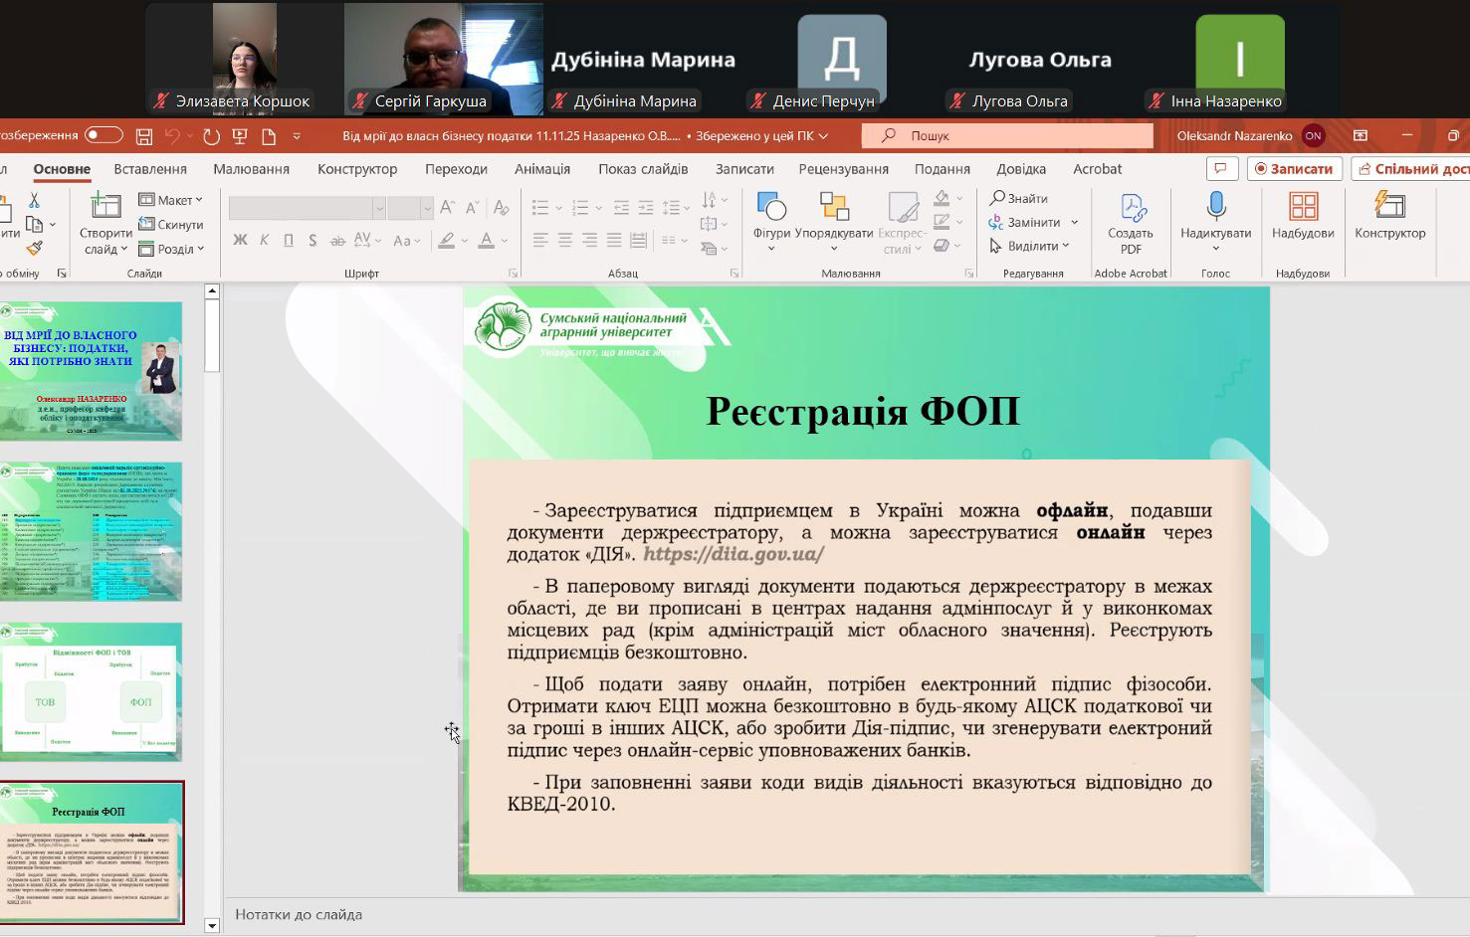
Task: Click the Надиктувати microphone icon
Action: [x=1215, y=208]
